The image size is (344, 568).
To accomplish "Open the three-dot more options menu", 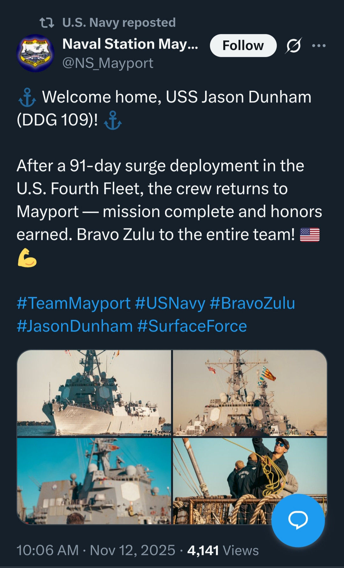I will pos(319,46).
